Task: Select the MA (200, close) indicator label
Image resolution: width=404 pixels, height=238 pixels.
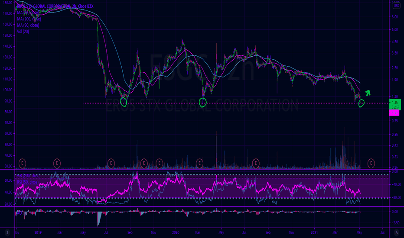Action: coord(29,19)
